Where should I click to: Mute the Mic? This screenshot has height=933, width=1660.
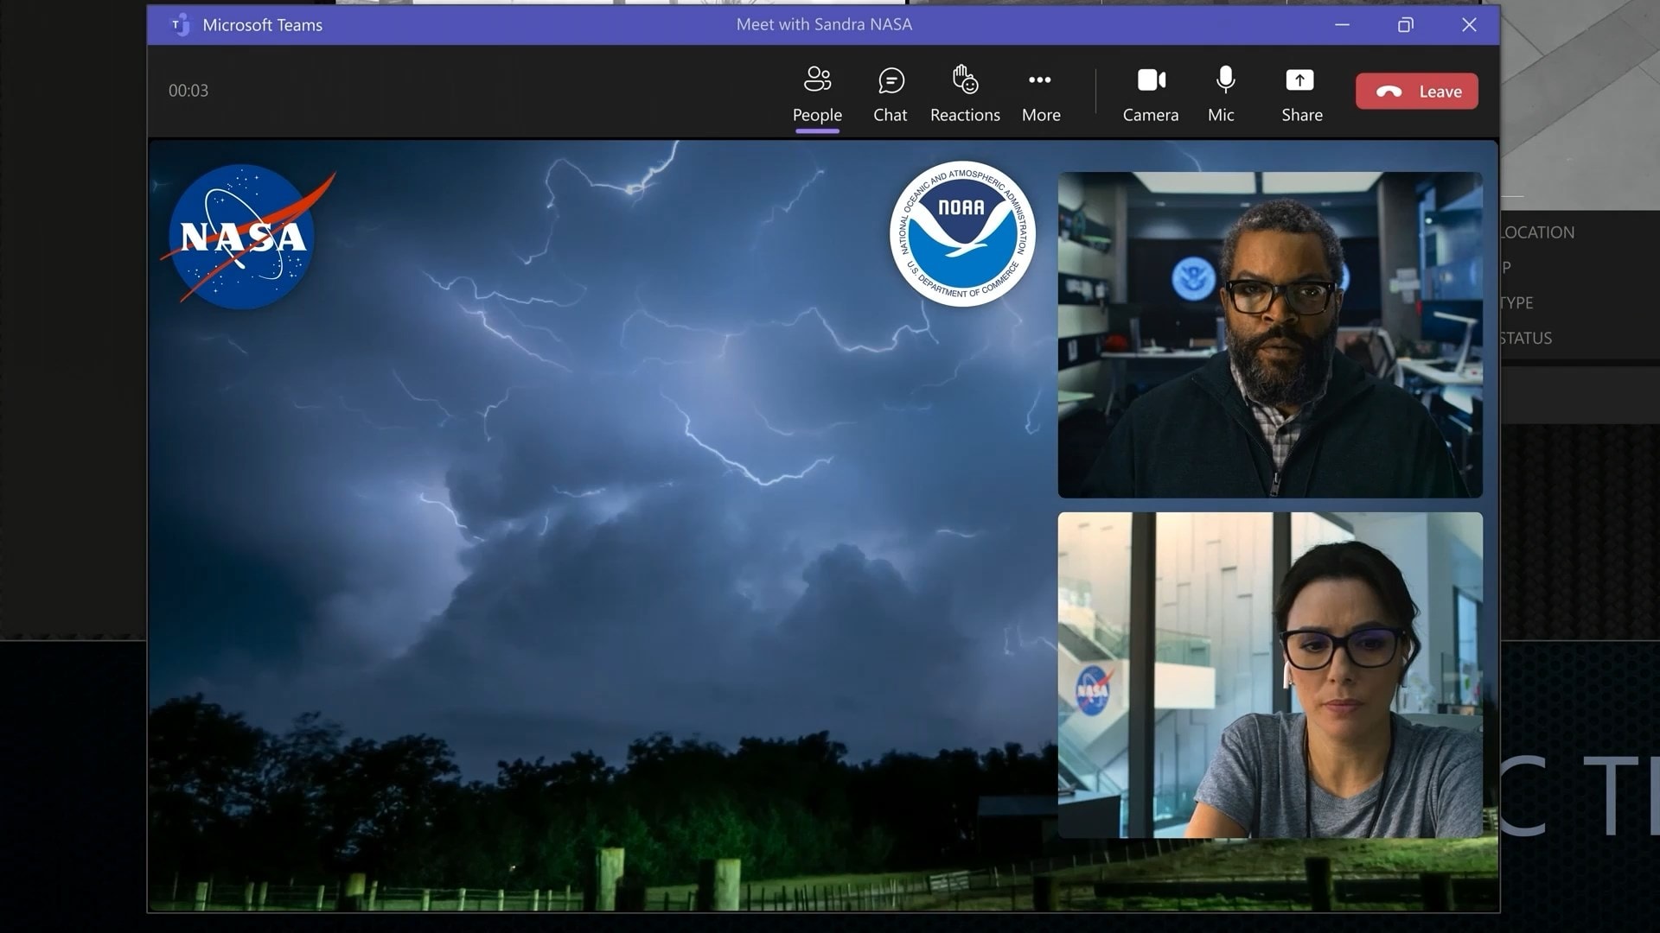(x=1222, y=94)
